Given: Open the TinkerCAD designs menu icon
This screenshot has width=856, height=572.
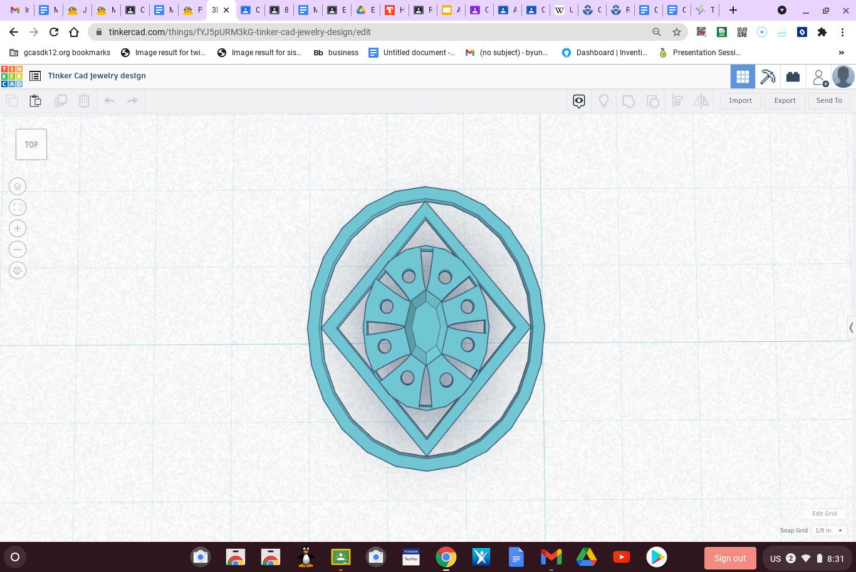Looking at the screenshot, I should coord(35,75).
